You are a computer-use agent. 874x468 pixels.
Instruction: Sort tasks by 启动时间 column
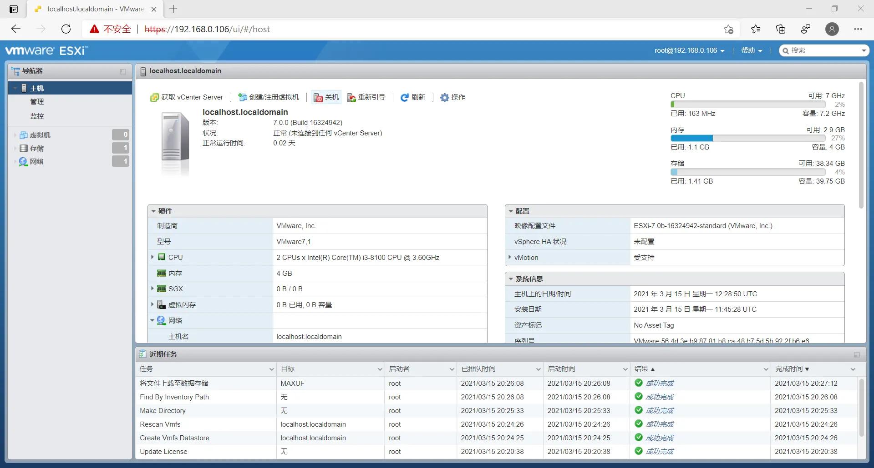(x=586, y=369)
